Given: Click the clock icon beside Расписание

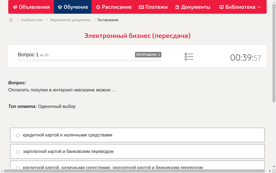Looking at the screenshot, I should click(x=98, y=7).
